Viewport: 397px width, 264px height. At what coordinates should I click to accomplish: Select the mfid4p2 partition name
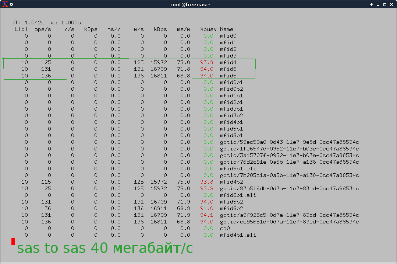click(x=231, y=182)
